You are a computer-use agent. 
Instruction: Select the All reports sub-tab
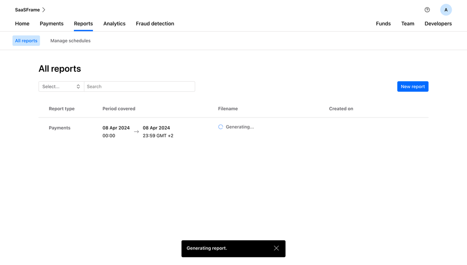(x=26, y=41)
